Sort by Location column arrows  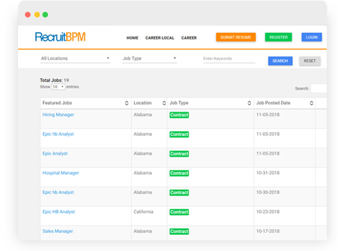[164, 103]
